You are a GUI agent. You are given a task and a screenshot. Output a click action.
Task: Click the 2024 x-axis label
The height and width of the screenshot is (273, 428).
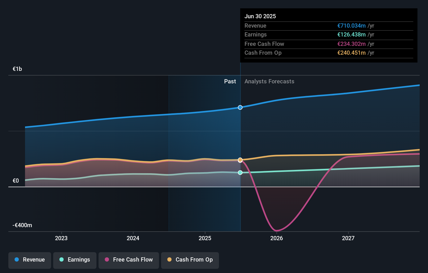(x=133, y=238)
